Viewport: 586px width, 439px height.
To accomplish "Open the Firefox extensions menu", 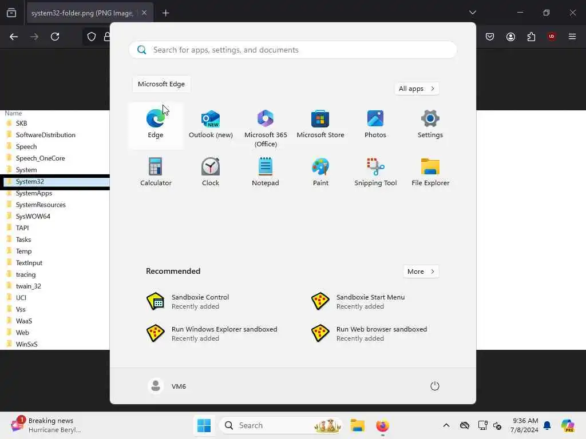I will tap(531, 37).
